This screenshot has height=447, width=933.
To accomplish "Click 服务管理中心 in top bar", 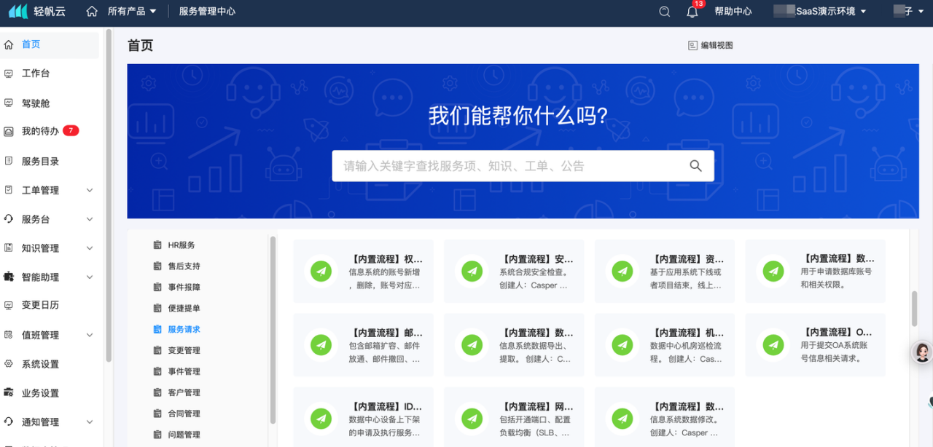I will pos(207,12).
